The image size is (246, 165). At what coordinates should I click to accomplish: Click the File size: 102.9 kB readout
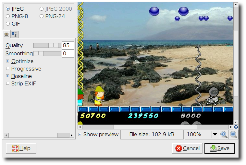click(152, 134)
